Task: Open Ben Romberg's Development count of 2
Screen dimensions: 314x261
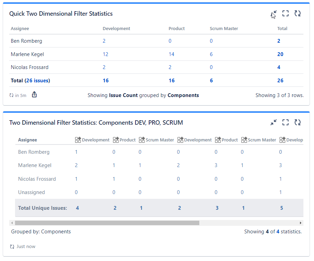Action: click(x=104, y=41)
